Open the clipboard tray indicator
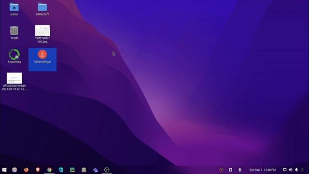309x174 pixels. (230, 170)
